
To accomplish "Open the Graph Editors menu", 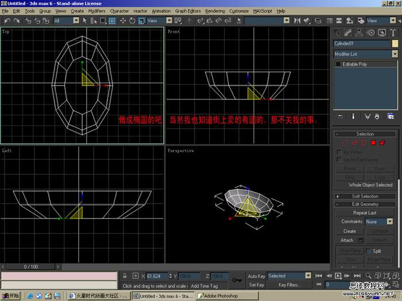I will click(188, 11).
